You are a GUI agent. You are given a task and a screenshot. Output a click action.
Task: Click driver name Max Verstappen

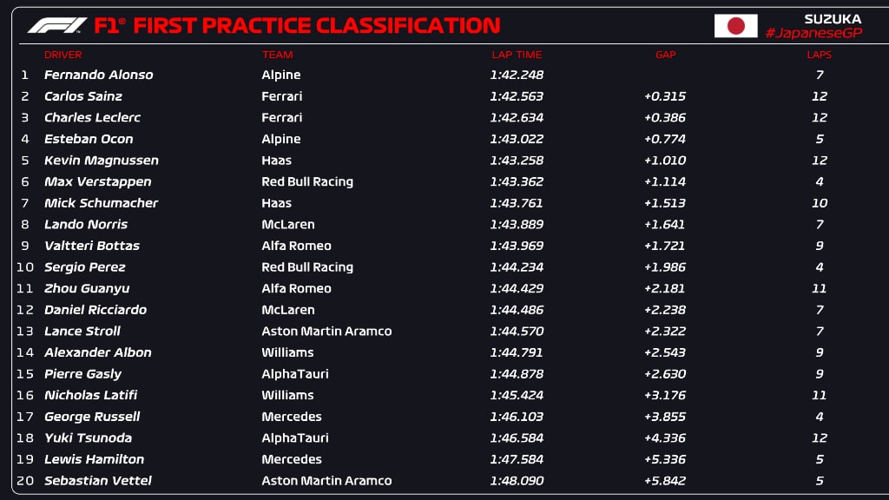coord(97,182)
